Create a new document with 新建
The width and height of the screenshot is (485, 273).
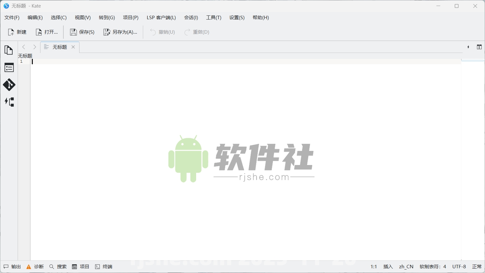(17, 32)
